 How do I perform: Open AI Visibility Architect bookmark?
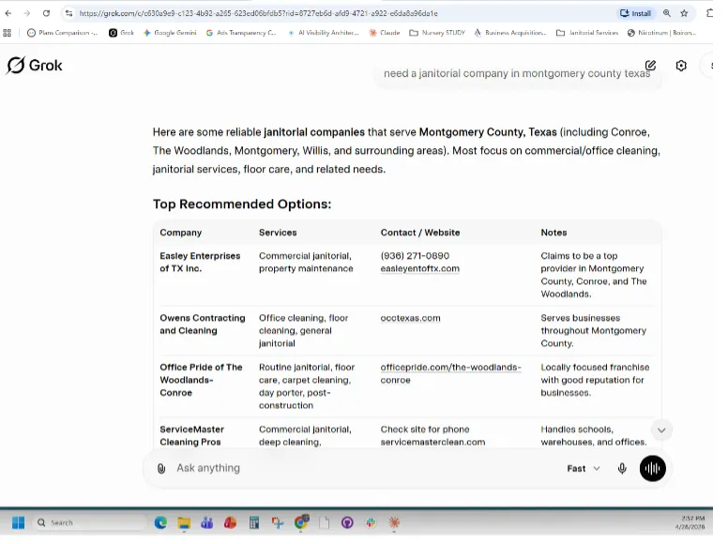tap(323, 33)
